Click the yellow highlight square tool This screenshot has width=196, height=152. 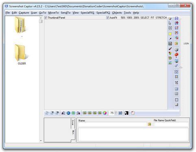(x=170, y=34)
